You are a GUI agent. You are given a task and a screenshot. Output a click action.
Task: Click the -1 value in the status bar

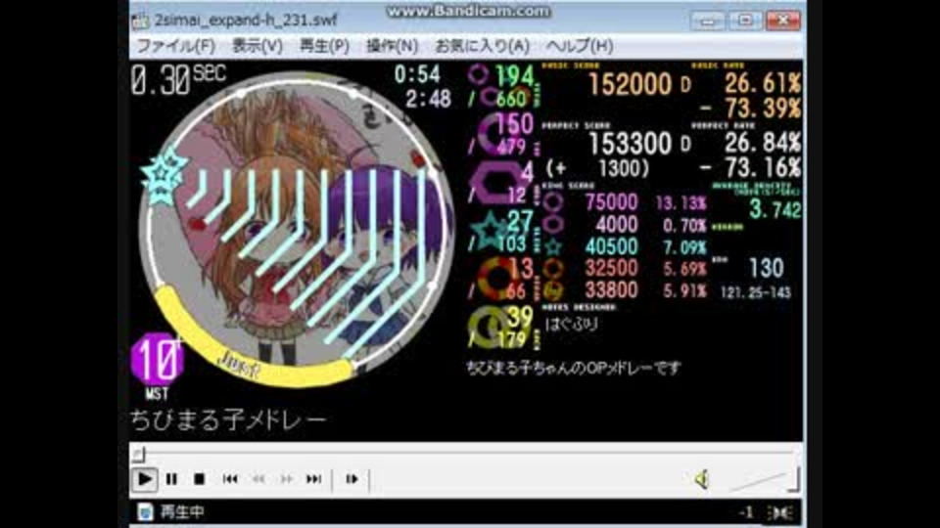746,512
